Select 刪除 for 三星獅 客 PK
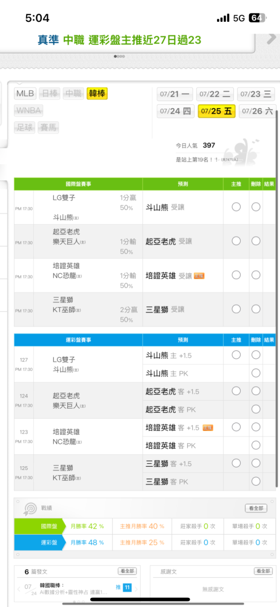 tap(256, 481)
